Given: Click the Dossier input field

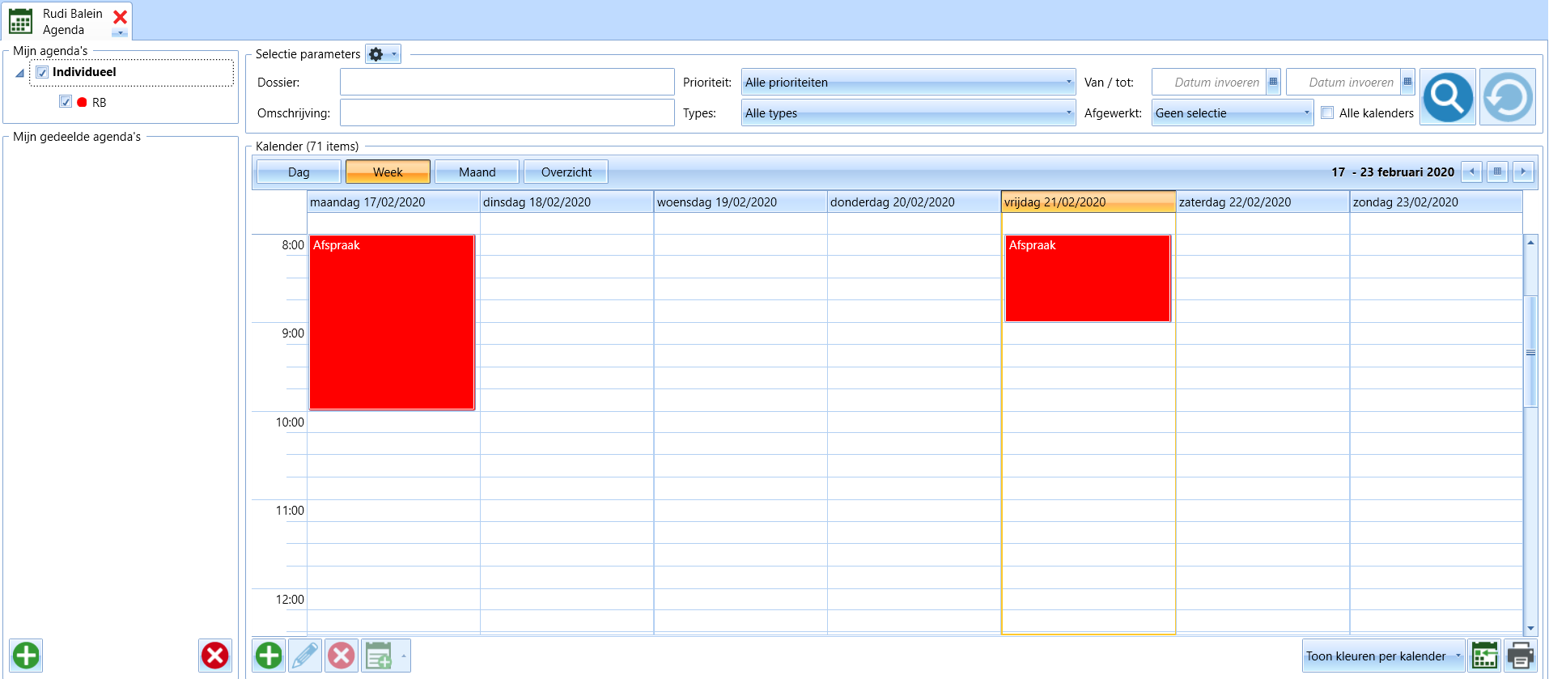Looking at the screenshot, I should click(x=507, y=82).
